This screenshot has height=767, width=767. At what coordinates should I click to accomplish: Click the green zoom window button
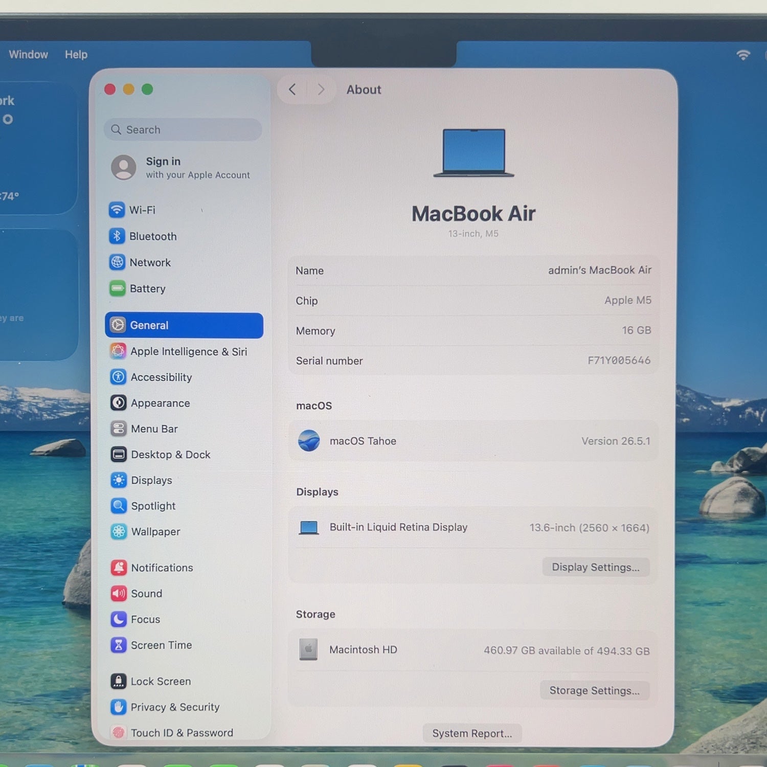(147, 89)
